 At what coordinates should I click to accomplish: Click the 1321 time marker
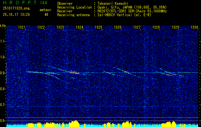(22, 27)
